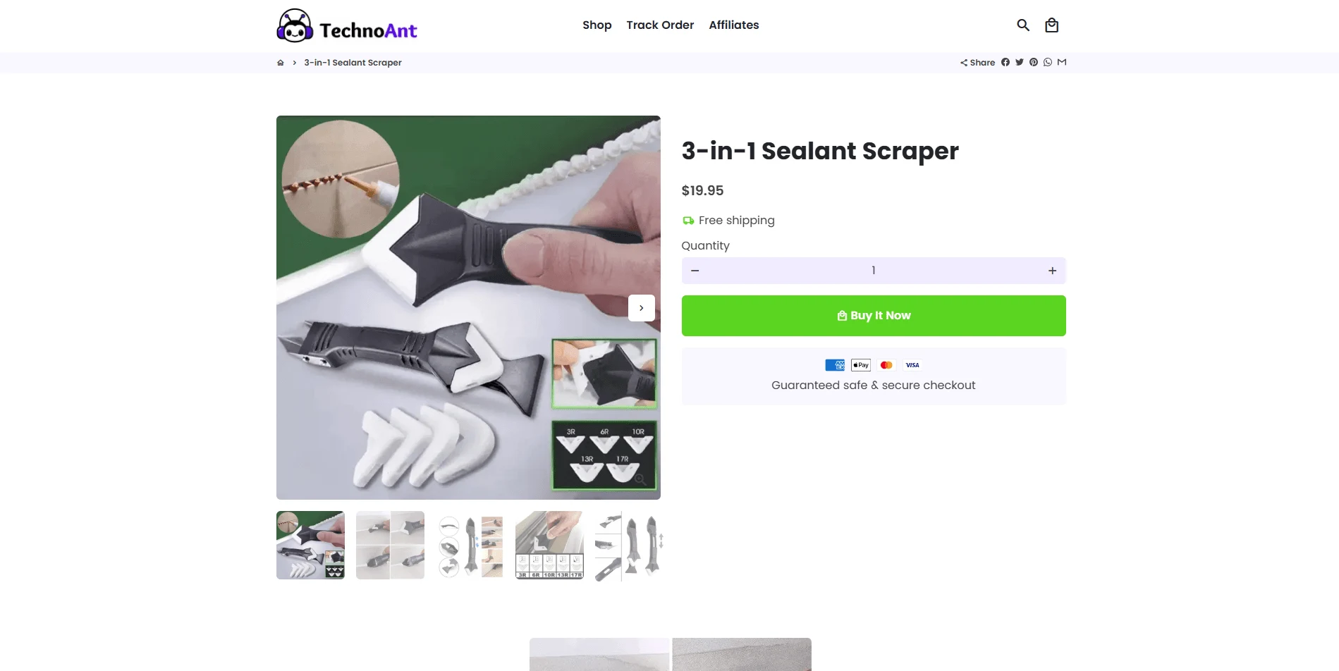Screen dimensions: 1339x671
Task: Go to Affiliates page
Action: pos(734,25)
